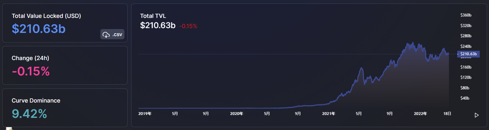Click the $240b y-axis label

click(466, 47)
